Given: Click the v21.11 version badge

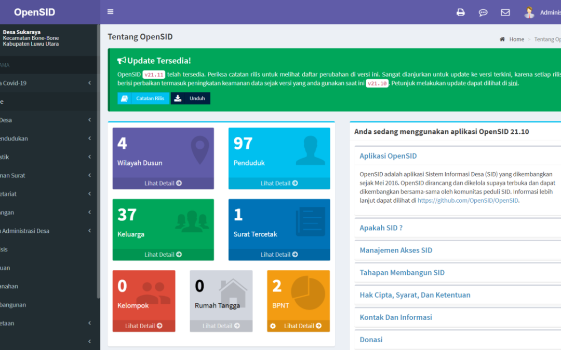Looking at the screenshot, I should [x=154, y=75].
